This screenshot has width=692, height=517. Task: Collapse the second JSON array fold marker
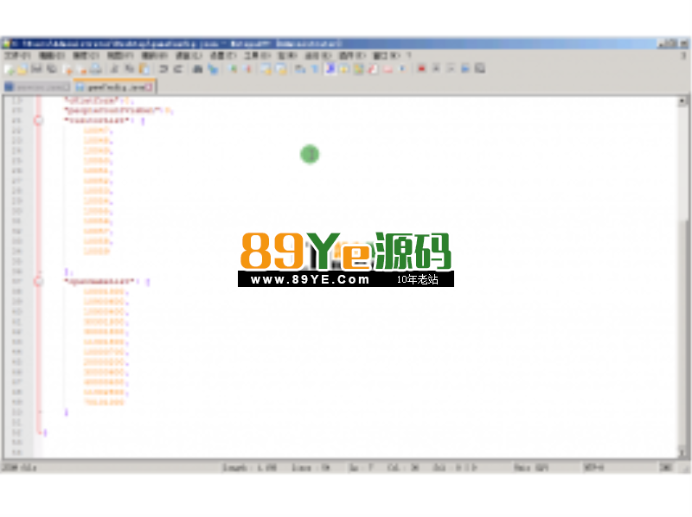point(38,281)
